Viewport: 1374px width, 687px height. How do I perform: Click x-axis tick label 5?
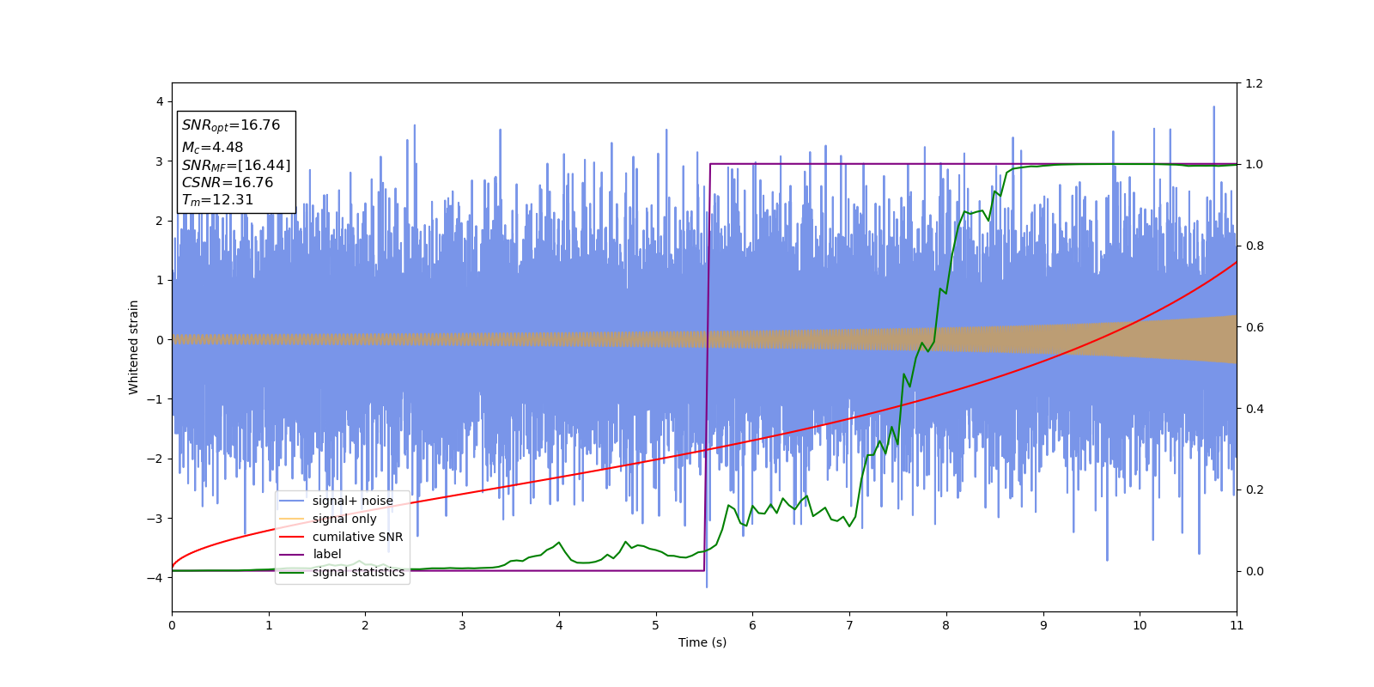tap(656, 626)
